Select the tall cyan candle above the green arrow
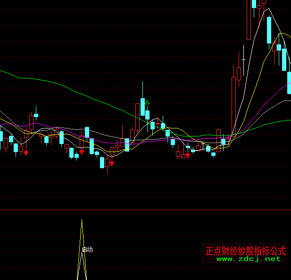Image resolution: width=291 pixels, height=280 pixels. 142,106
